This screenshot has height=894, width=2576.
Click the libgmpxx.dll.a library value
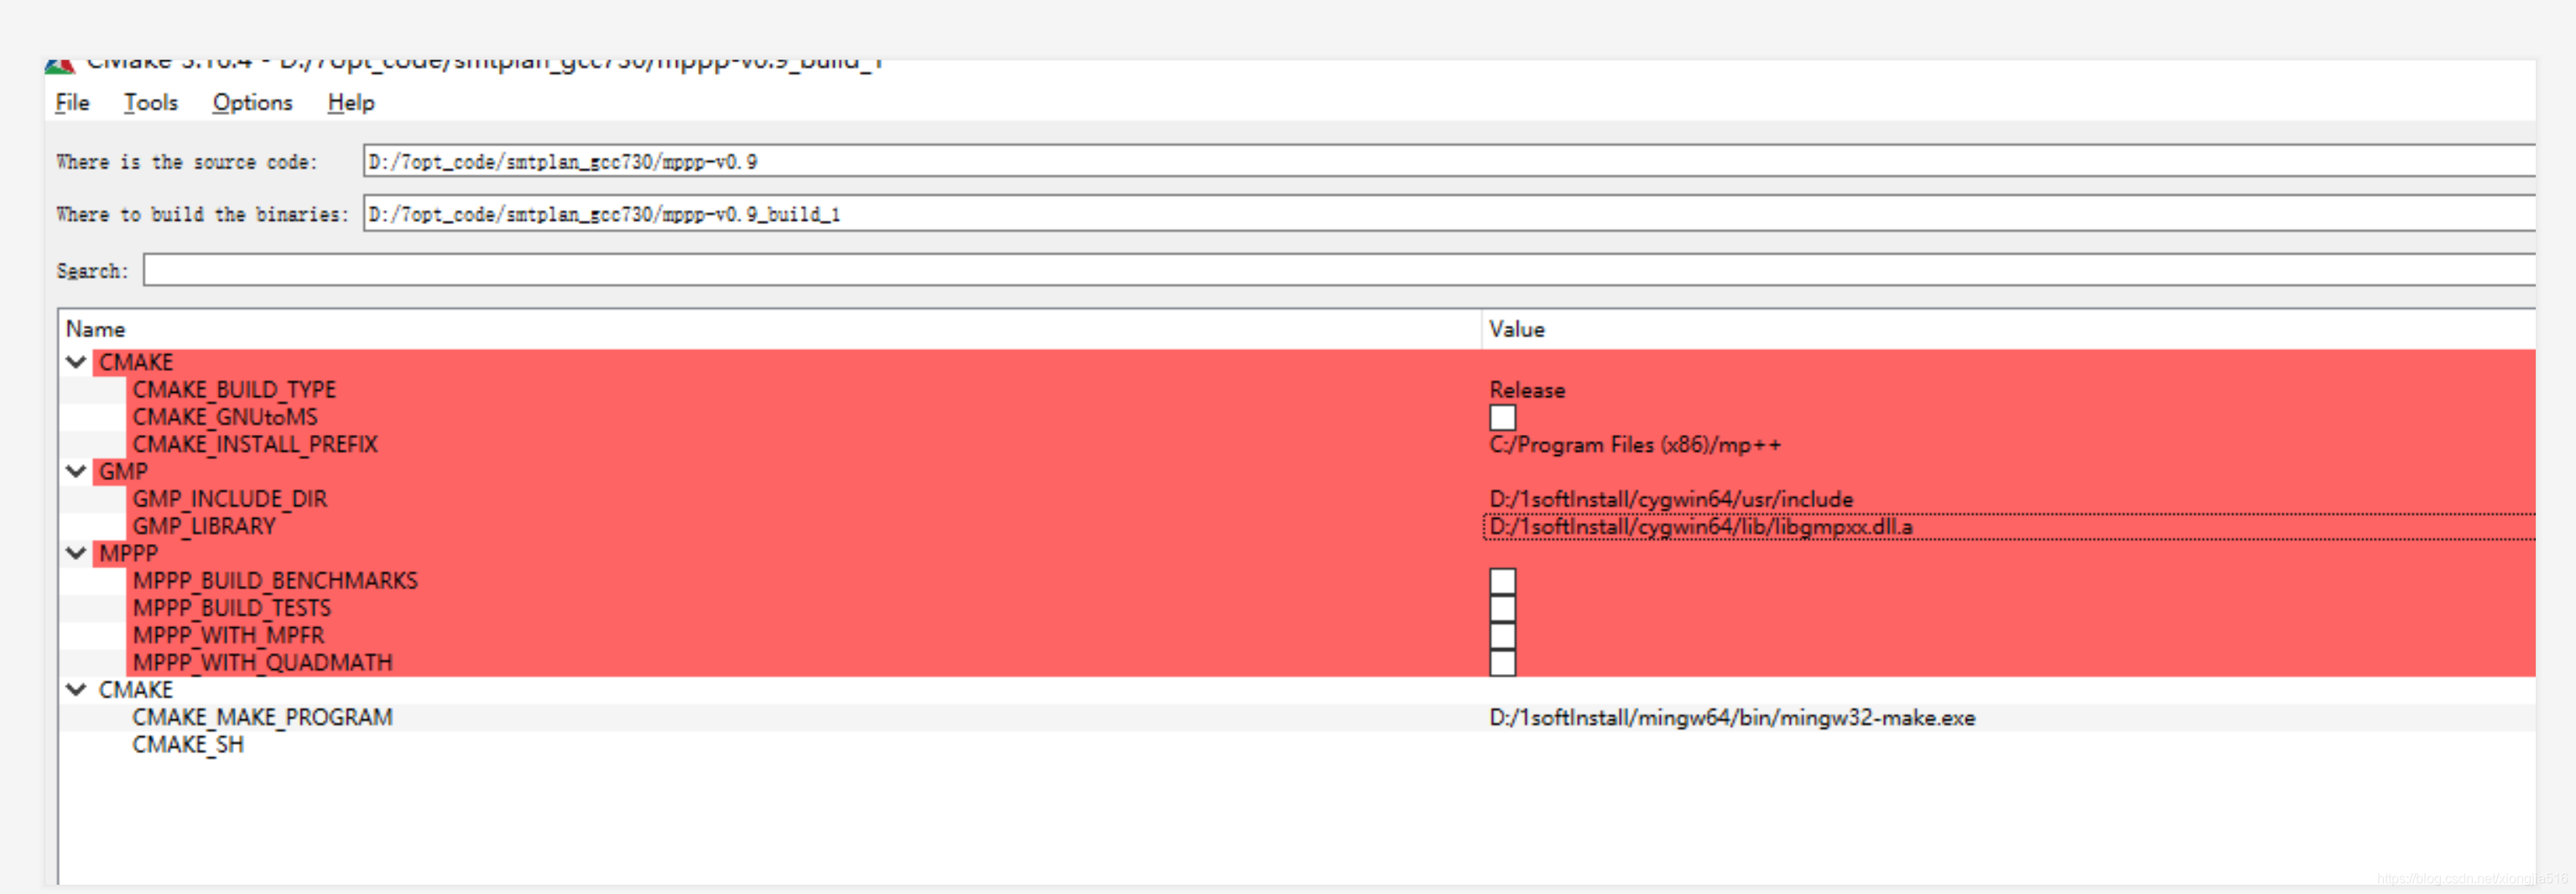[1700, 526]
